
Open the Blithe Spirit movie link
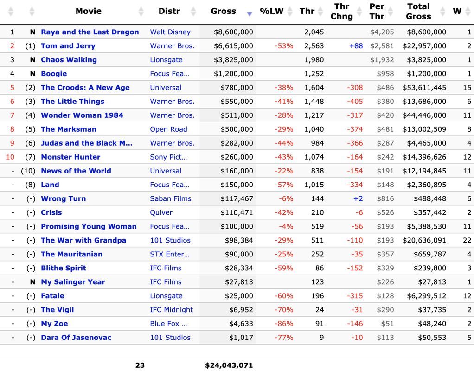(x=64, y=269)
